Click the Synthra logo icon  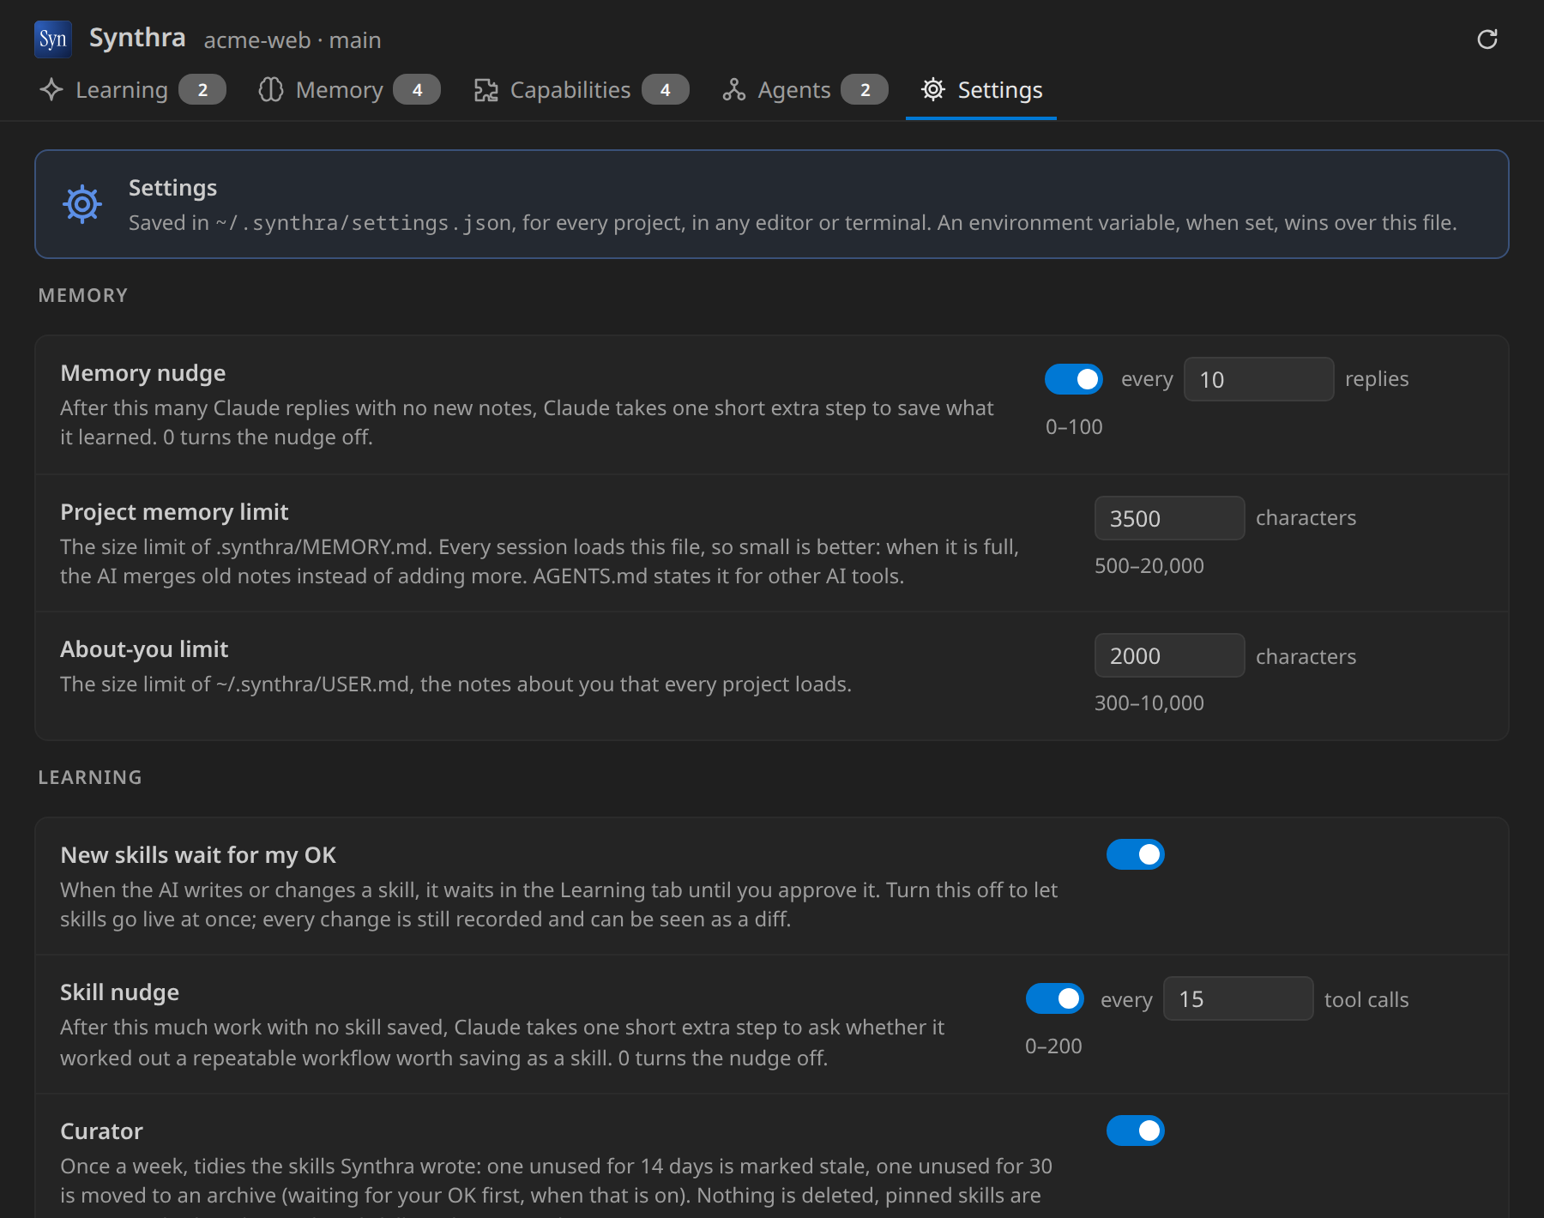(53, 39)
